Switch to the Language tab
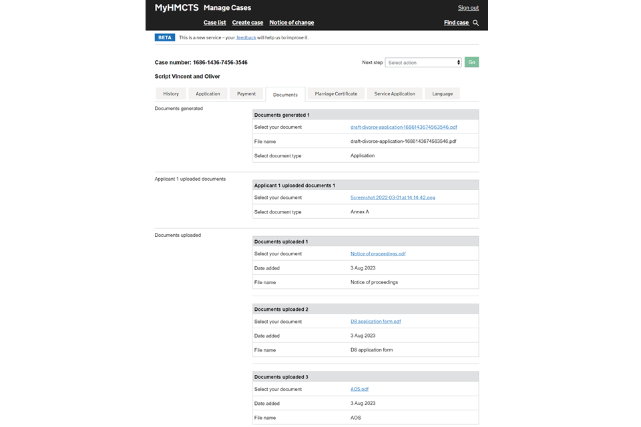641x427 pixels. [x=442, y=94]
